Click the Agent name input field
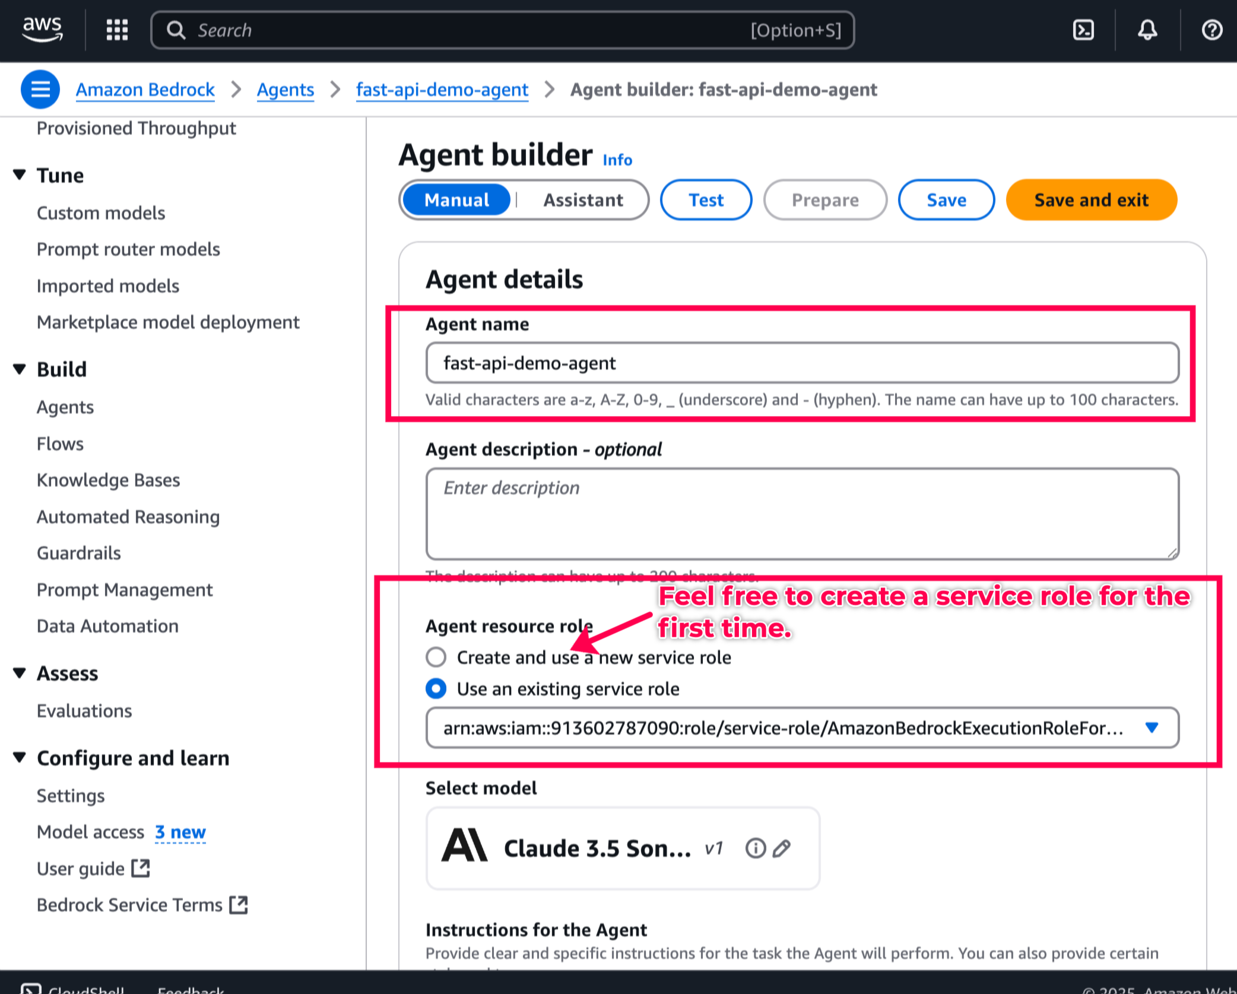 point(802,363)
